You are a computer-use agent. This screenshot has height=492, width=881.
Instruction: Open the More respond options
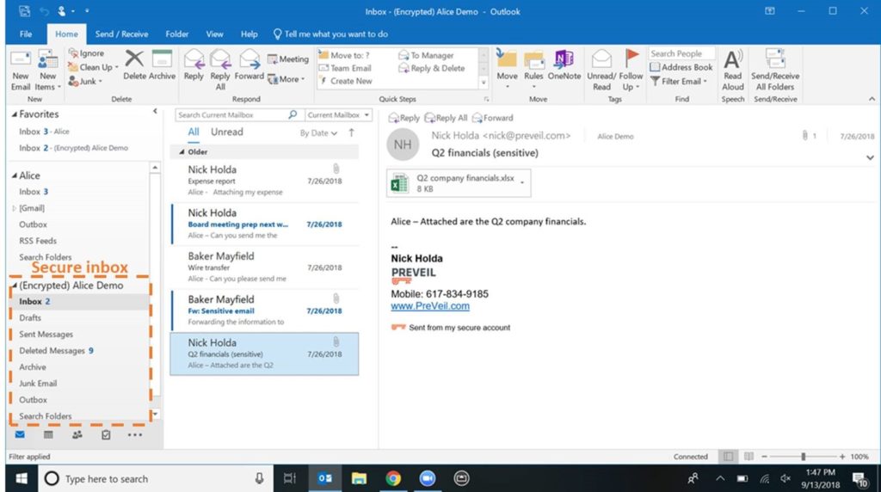click(x=286, y=79)
